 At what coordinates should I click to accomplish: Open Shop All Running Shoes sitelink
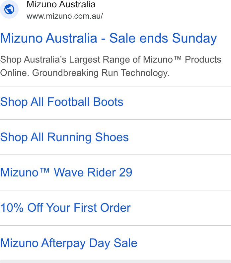[64, 137]
